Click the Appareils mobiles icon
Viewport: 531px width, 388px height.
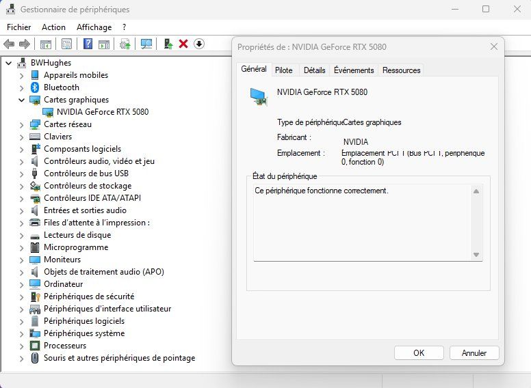pyautogui.click(x=35, y=75)
